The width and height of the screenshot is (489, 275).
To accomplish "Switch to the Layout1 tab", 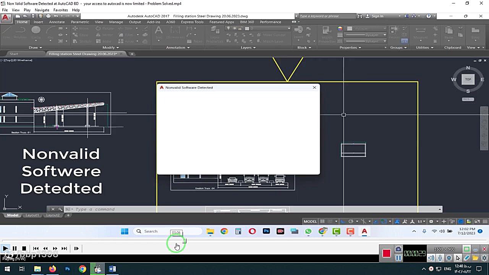I will point(32,215).
